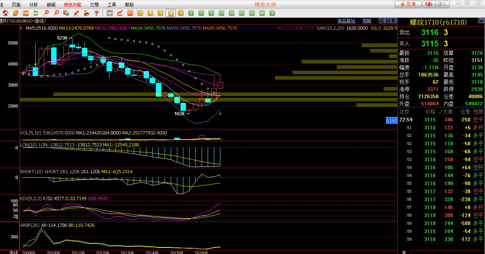
Task: Click the blue 1192 price marker
Action: (x=391, y=120)
